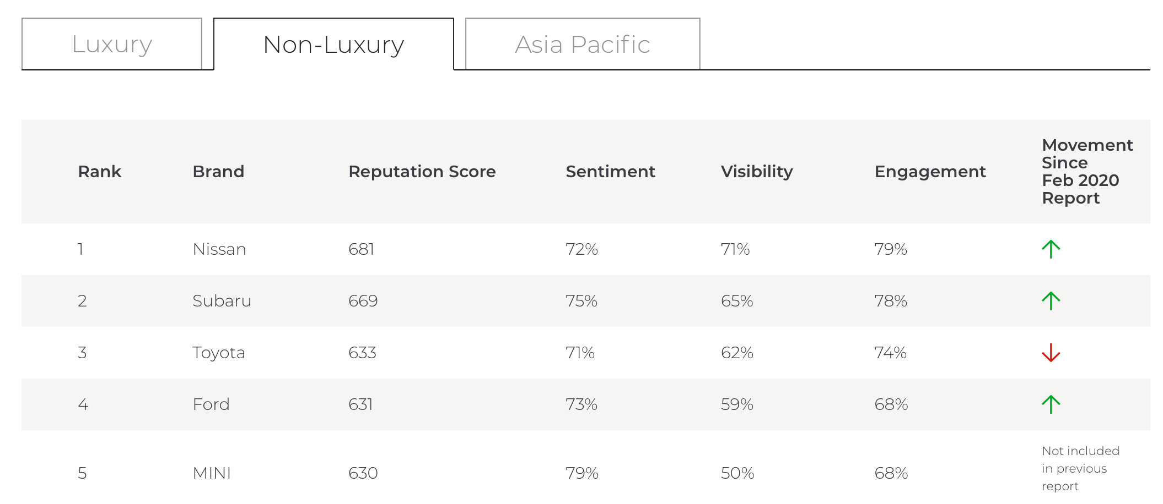Click Toyota's reputation score 633
This screenshot has height=504, width=1163.
362,353
